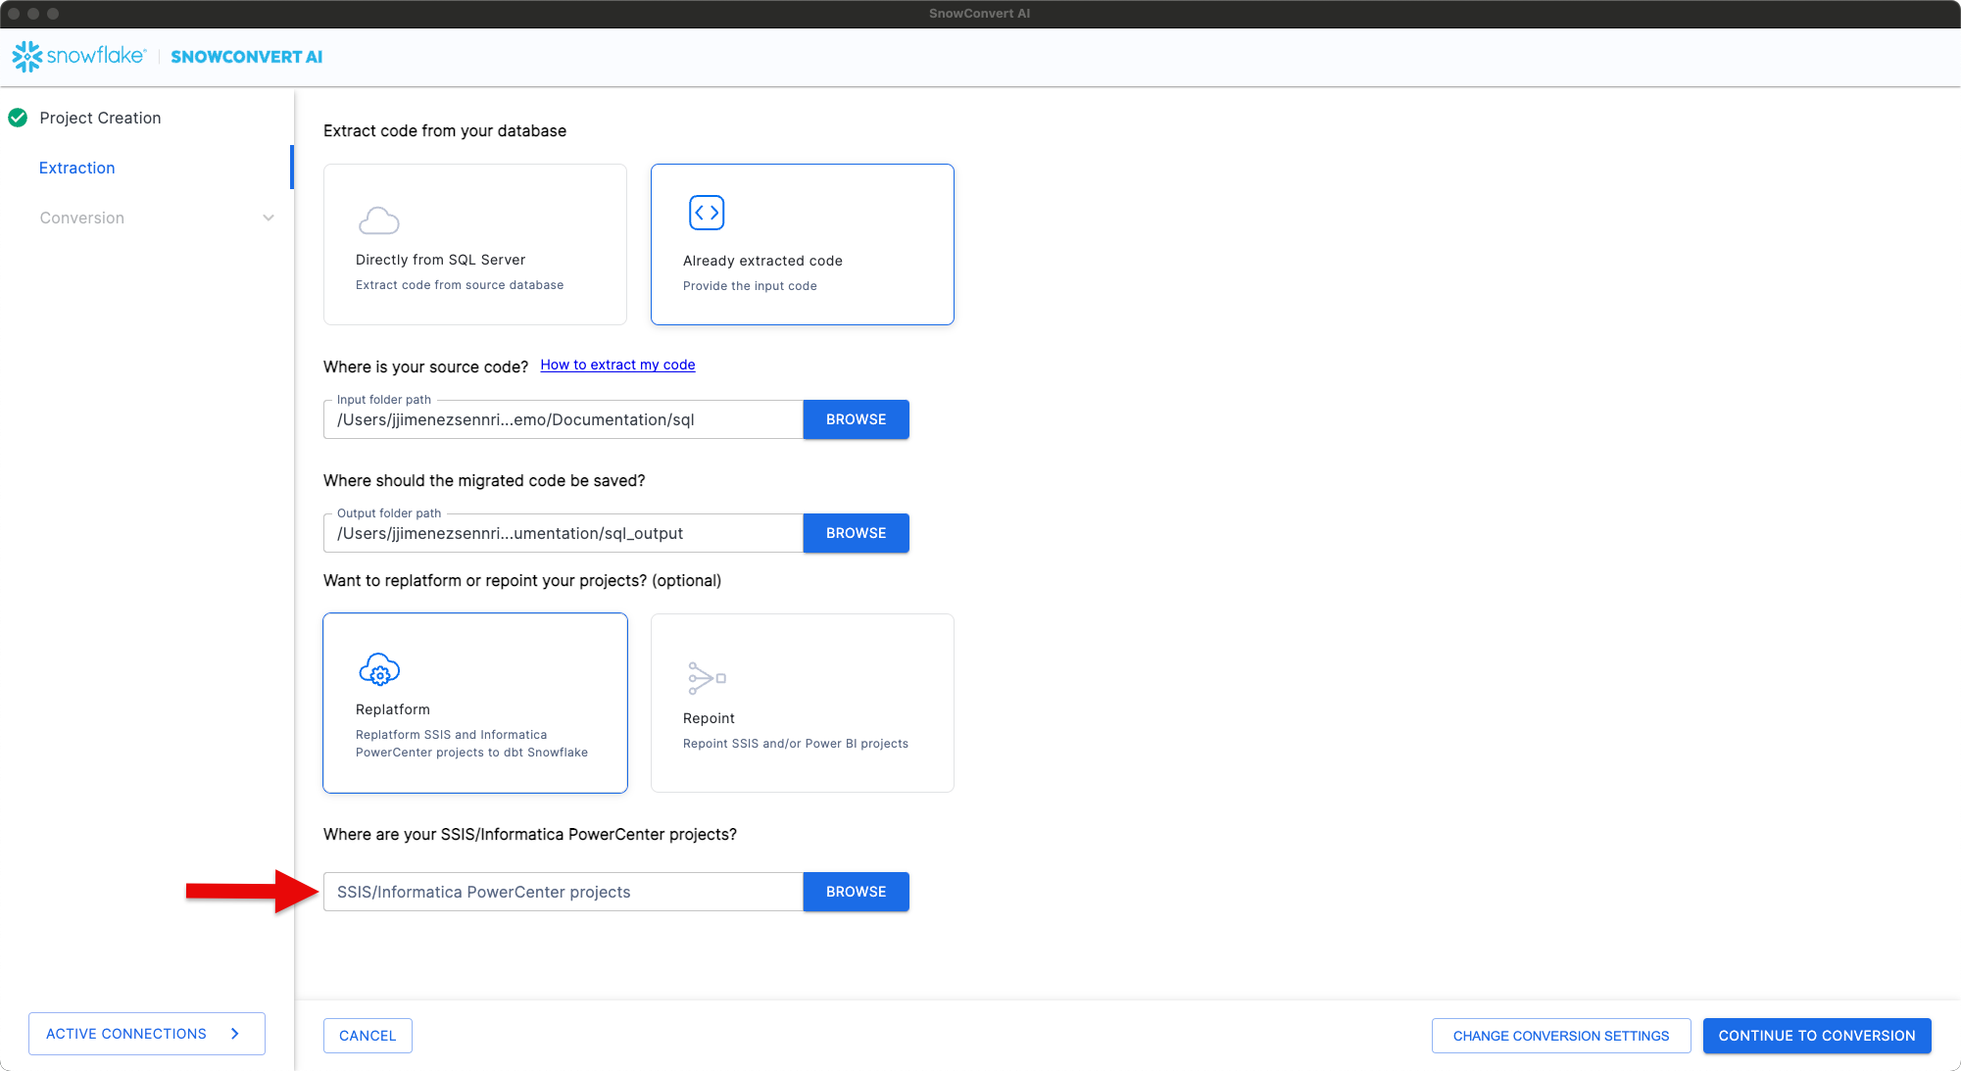Select the Directly from SQL Server option
Viewport: 1961px width, 1071px height.
tap(474, 244)
